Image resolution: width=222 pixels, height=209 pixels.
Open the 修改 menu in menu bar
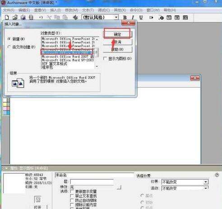[71, 10]
